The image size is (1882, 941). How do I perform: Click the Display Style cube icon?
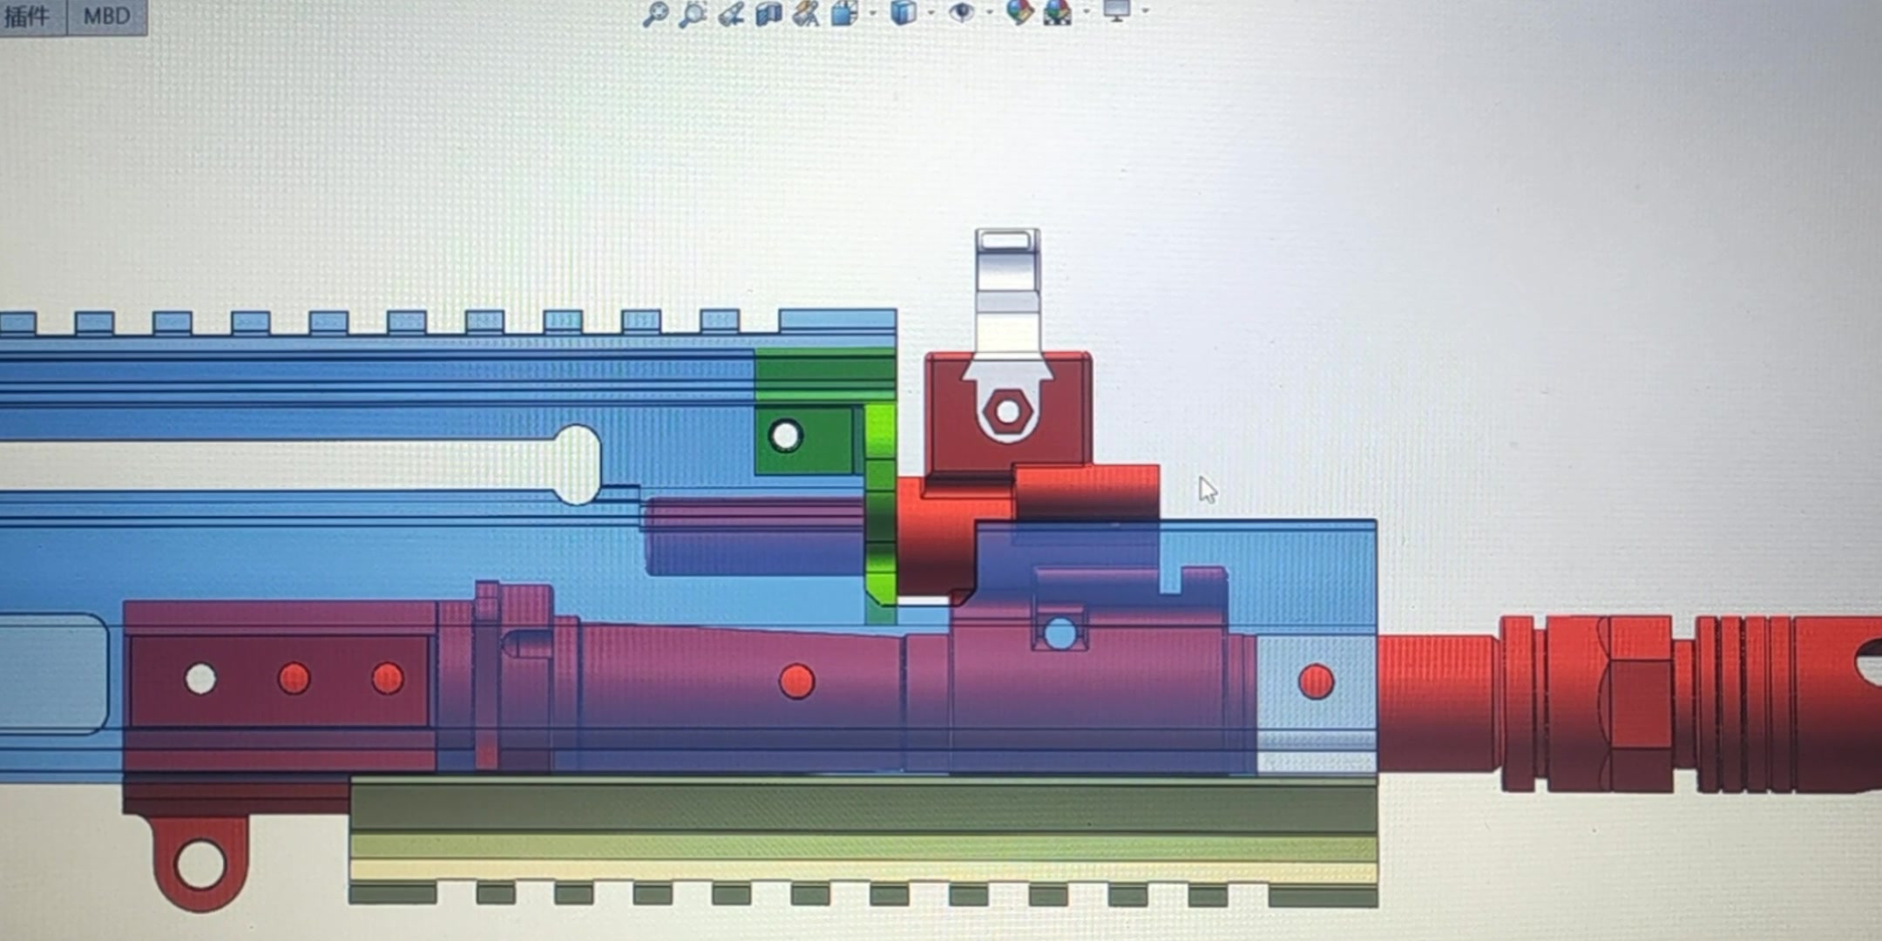(x=904, y=12)
